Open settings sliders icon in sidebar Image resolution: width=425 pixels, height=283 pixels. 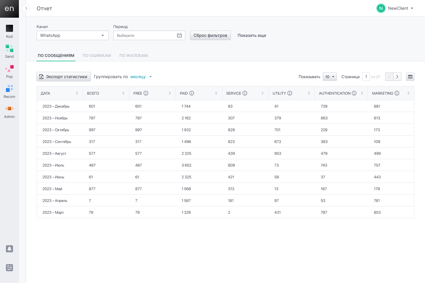9,268
